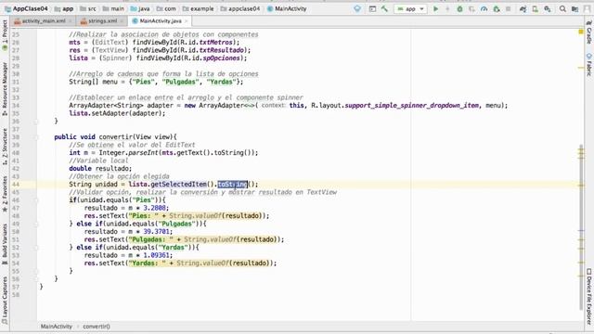Click convertir() in the bottom breadcrumb

(97, 327)
